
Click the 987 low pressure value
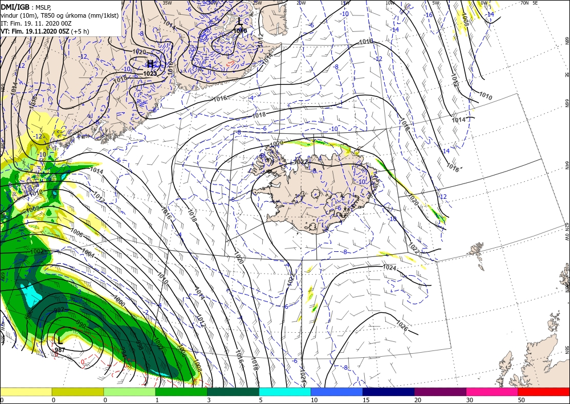[60, 350]
